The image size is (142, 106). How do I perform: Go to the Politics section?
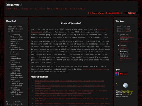pos(40,8)
